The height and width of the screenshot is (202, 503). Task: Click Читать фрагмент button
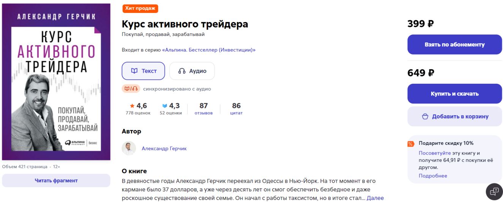click(x=56, y=180)
